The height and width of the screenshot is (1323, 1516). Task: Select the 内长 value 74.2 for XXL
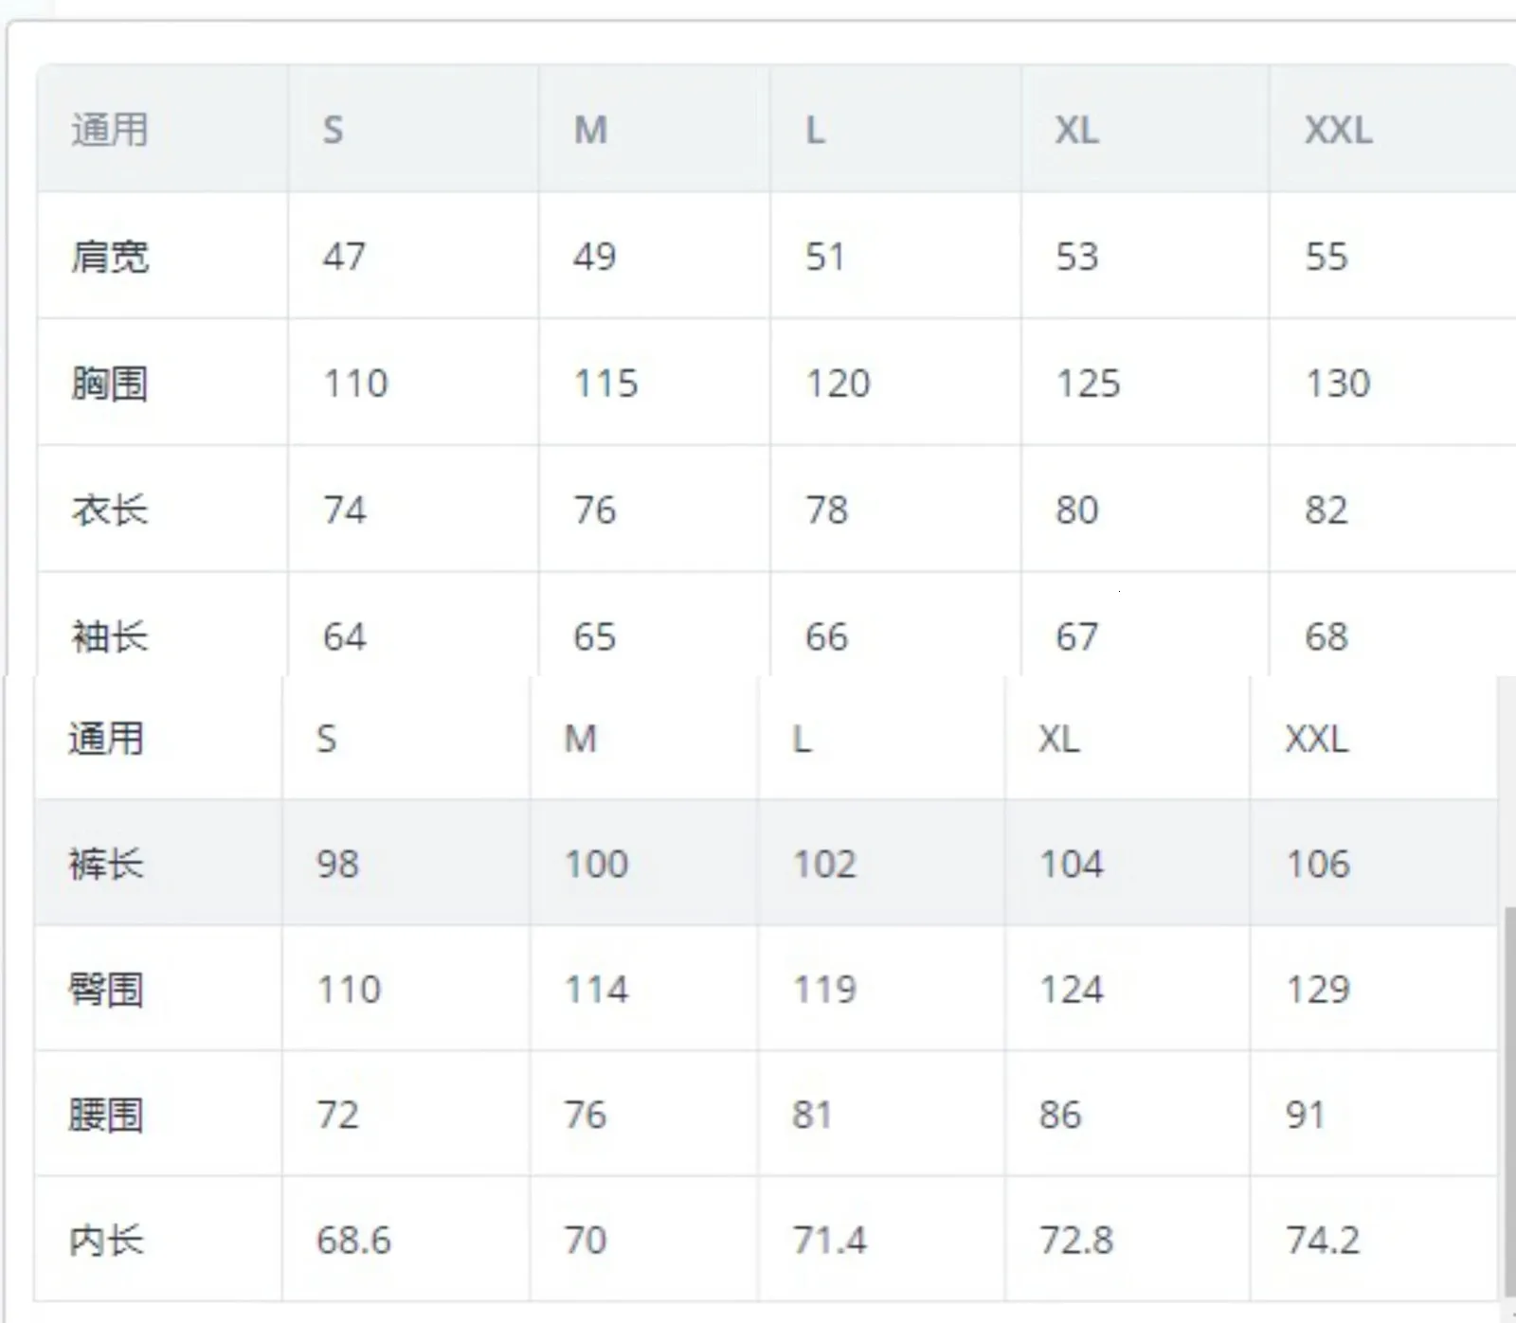1322,1240
